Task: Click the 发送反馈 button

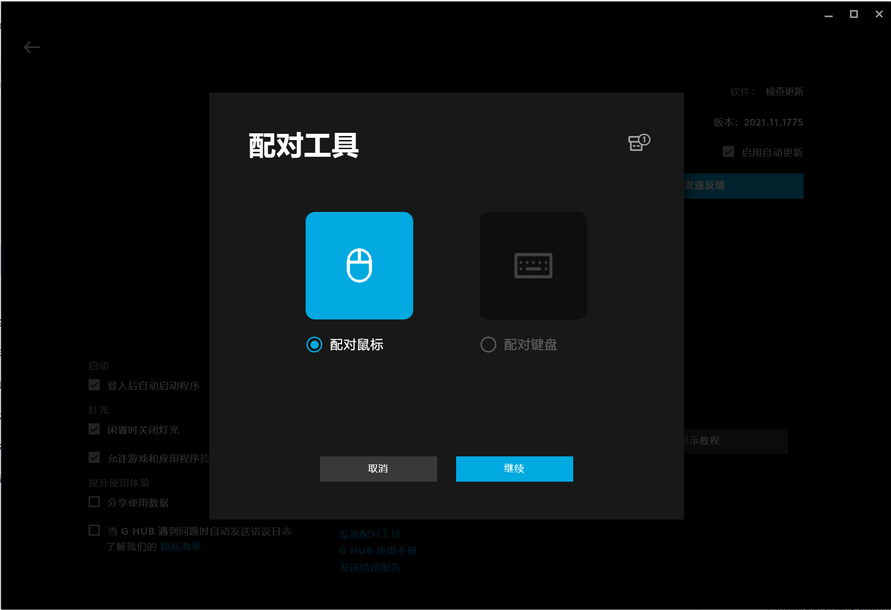Action: pos(744,186)
